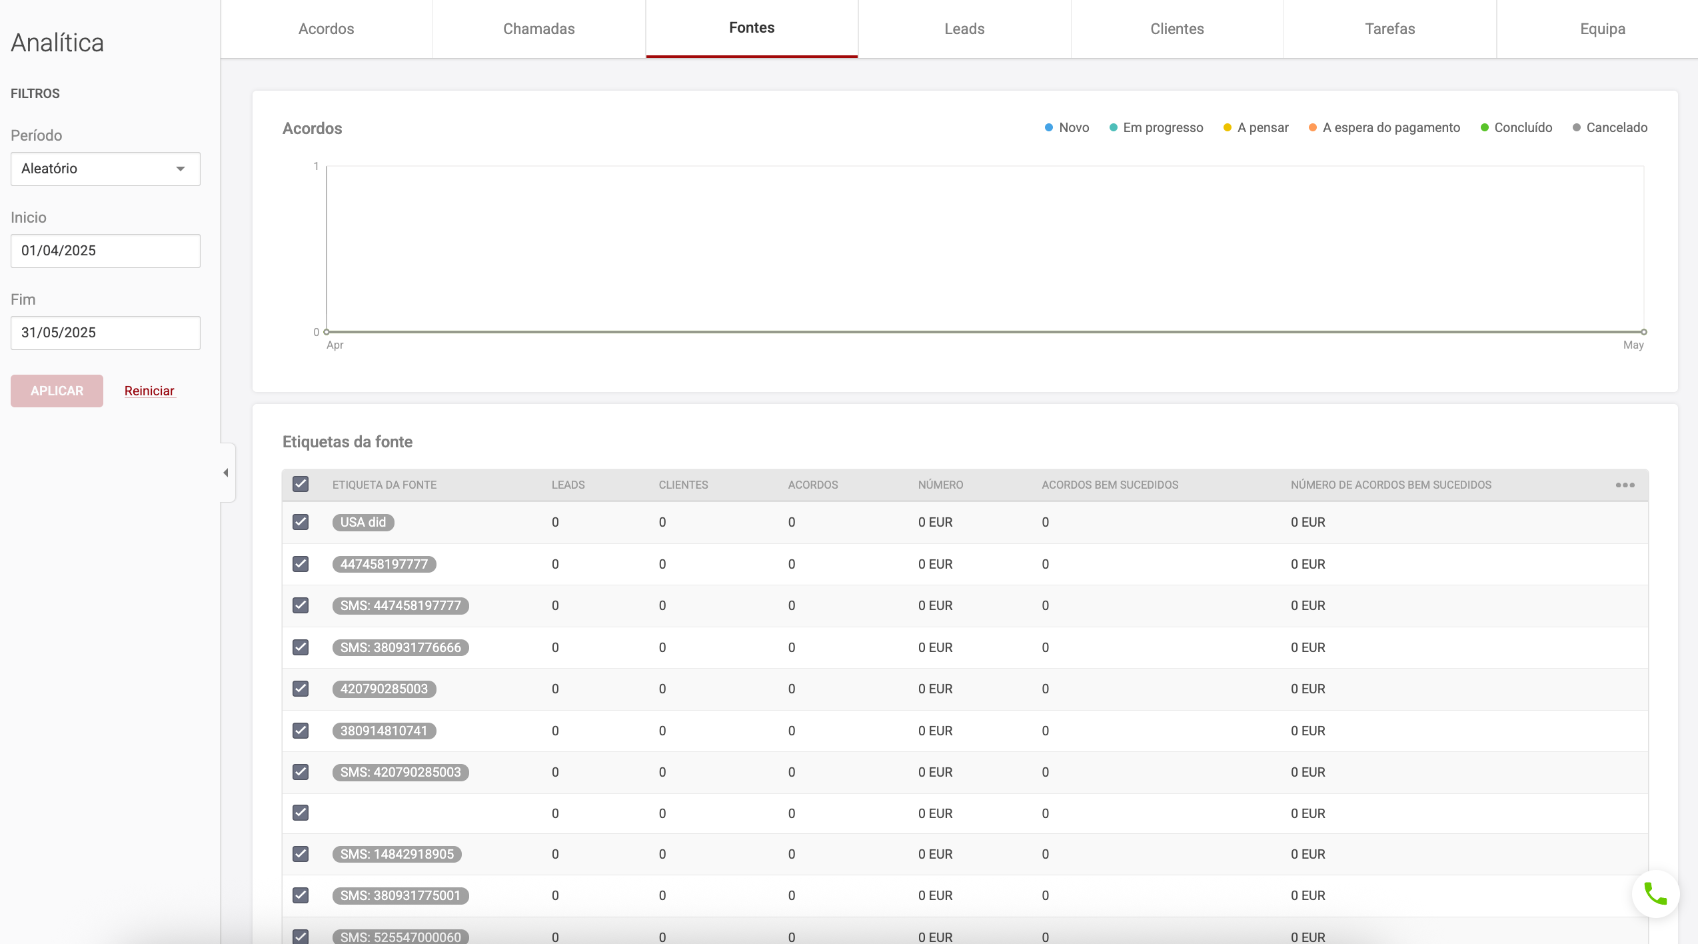The width and height of the screenshot is (1698, 944).
Task: Uncheck the select-all header checkbox
Action: click(x=301, y=484)
